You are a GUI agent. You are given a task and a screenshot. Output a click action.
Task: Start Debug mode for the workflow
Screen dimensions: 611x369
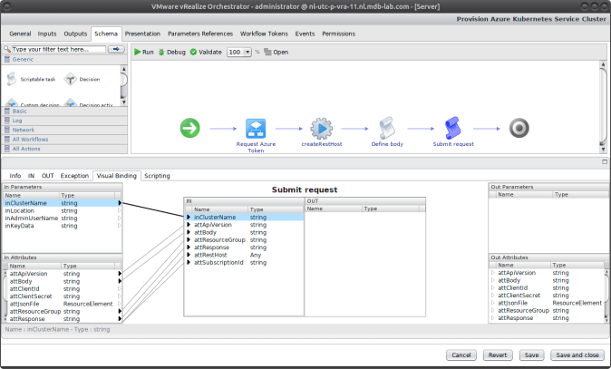click(x=171, y=52)
